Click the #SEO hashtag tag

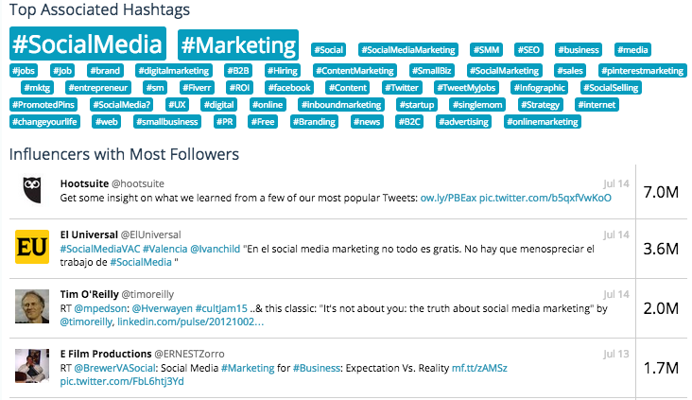click(528, 49)
